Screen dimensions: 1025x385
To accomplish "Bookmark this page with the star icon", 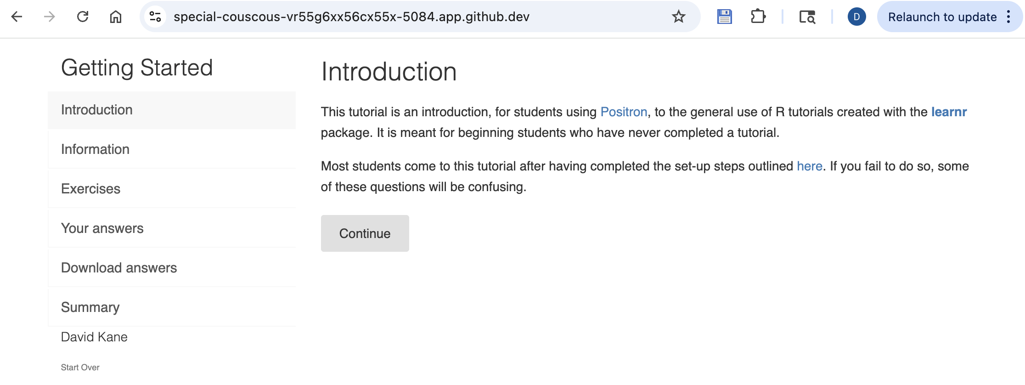I will coord(678,17).
